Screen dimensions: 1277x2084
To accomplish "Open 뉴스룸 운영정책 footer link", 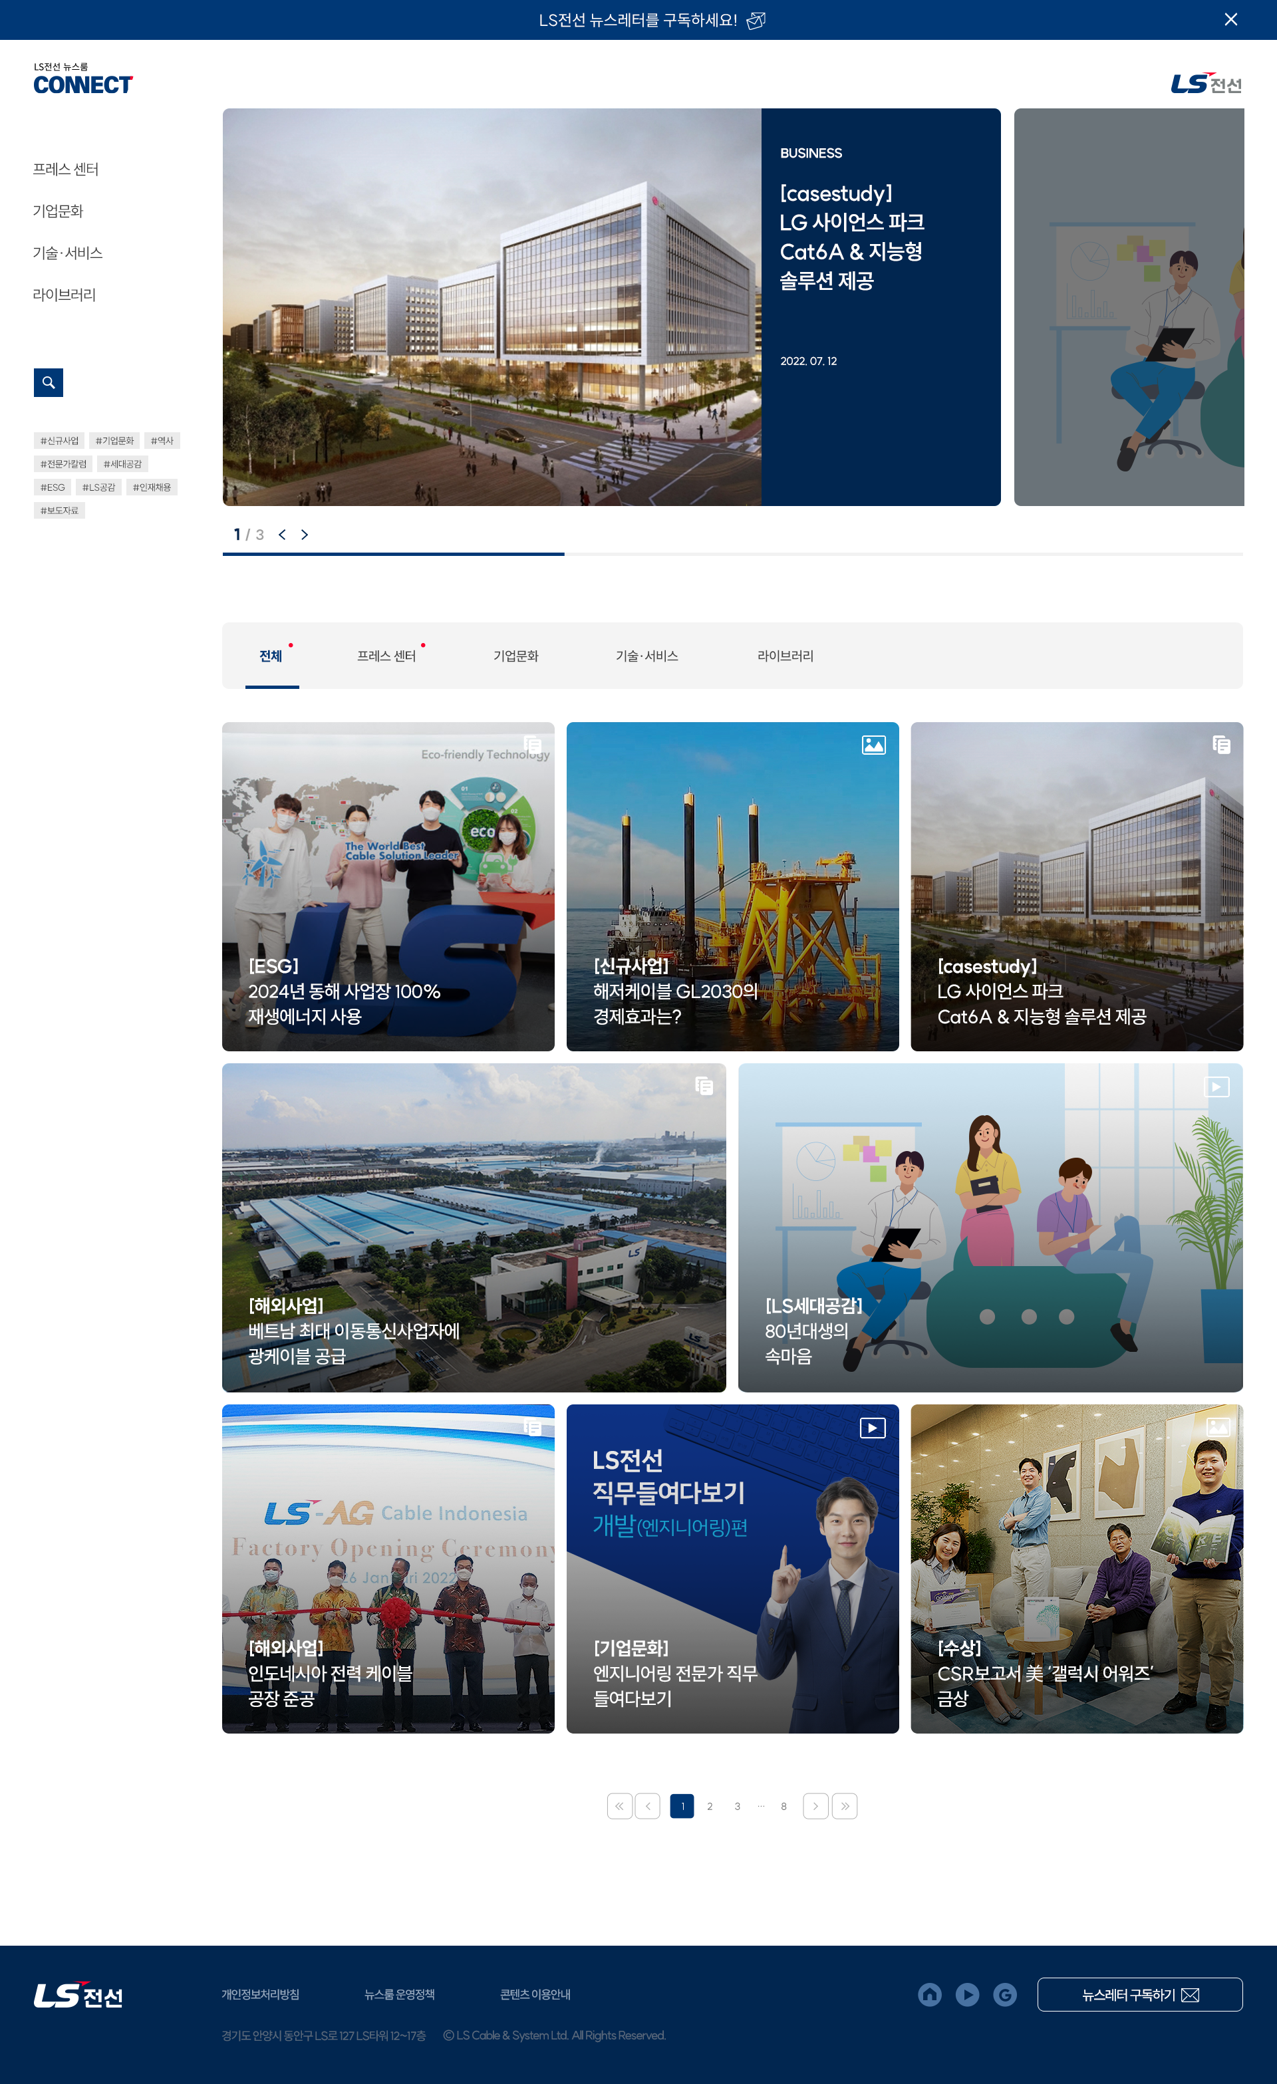I will point(399,1994).
